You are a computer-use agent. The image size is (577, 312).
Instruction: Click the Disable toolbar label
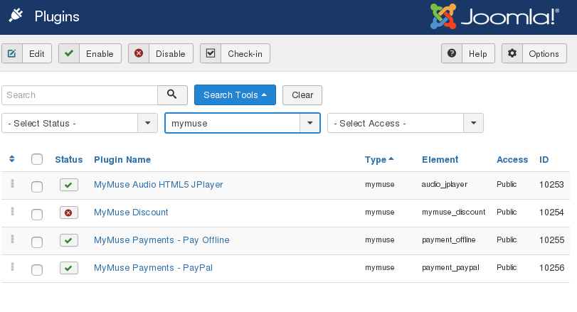coord(170,53)
